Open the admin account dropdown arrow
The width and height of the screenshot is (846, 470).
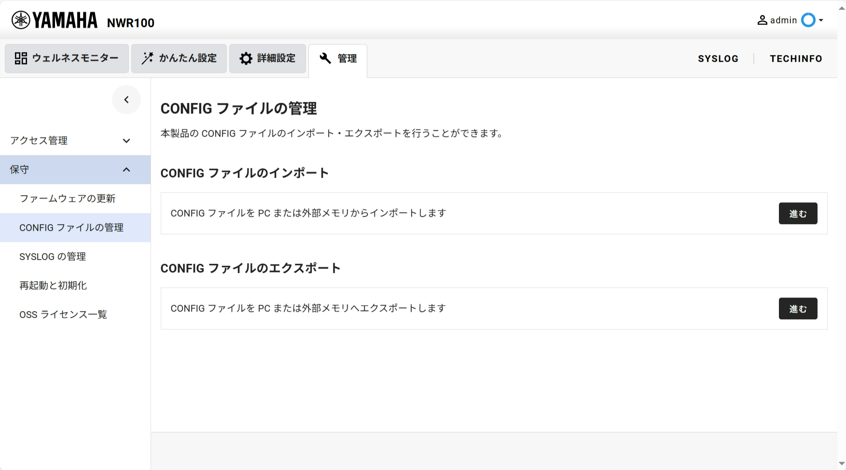pos(821,20)
